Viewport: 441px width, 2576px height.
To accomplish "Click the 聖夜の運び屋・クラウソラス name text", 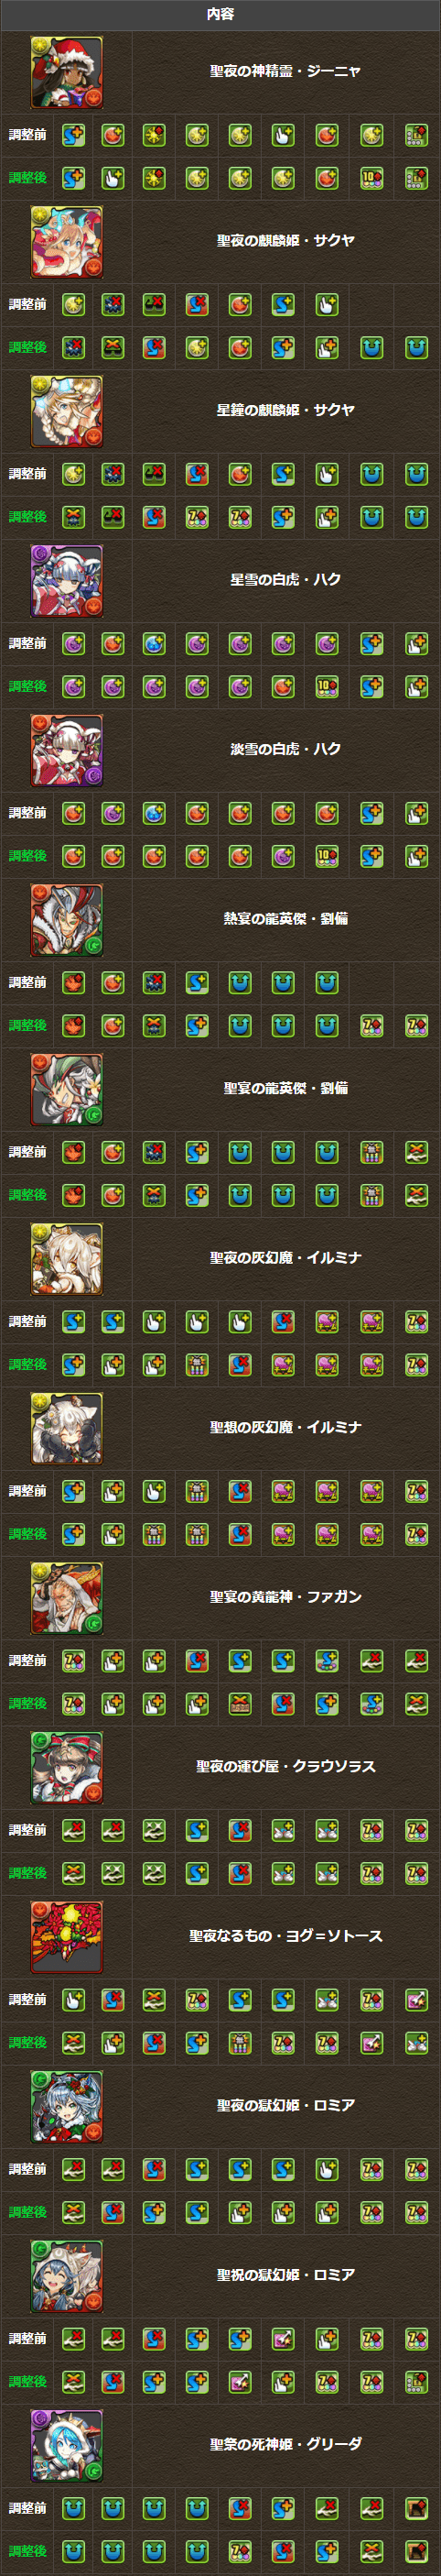I will (x=285, y=1766).
